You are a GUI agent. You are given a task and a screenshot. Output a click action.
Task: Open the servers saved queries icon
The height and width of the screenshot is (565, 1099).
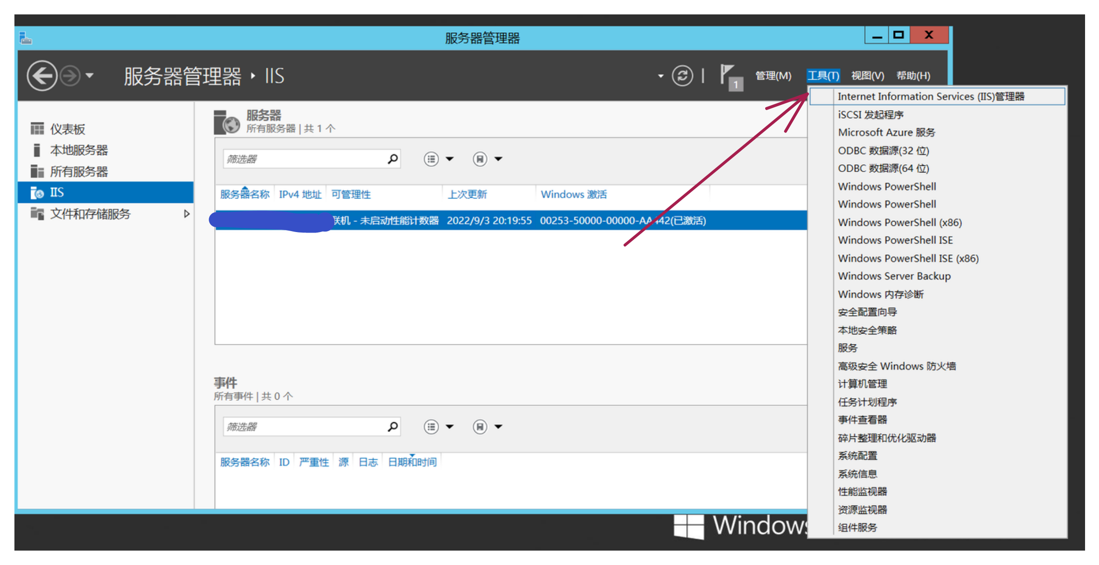pos(480,159)
